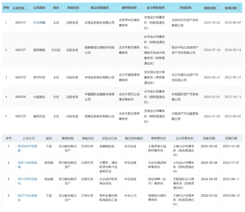Open the 301109军信股份 listed company link
245x212 pixels.
tap(28, 181)
